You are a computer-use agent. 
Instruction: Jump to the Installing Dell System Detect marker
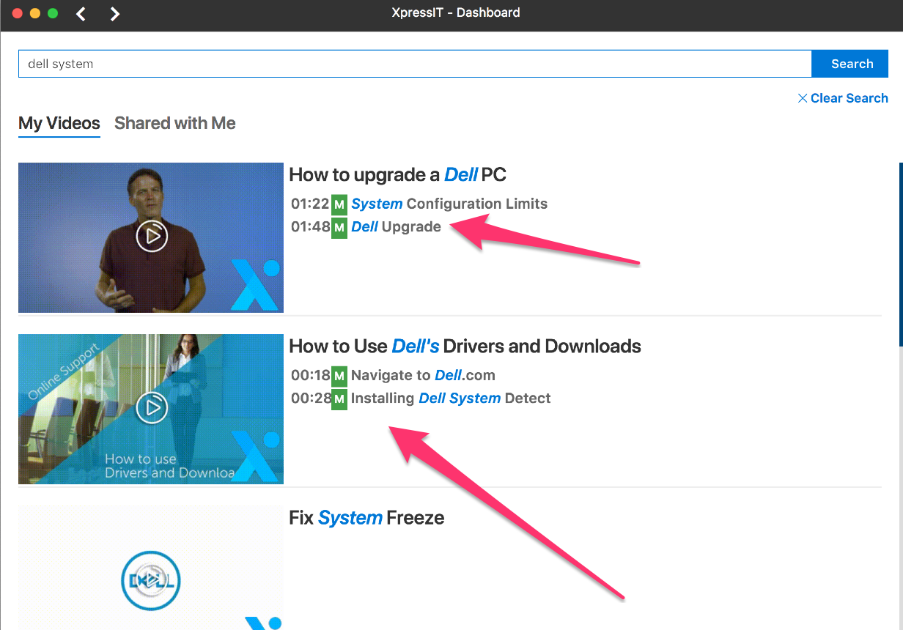click(451, 399)
